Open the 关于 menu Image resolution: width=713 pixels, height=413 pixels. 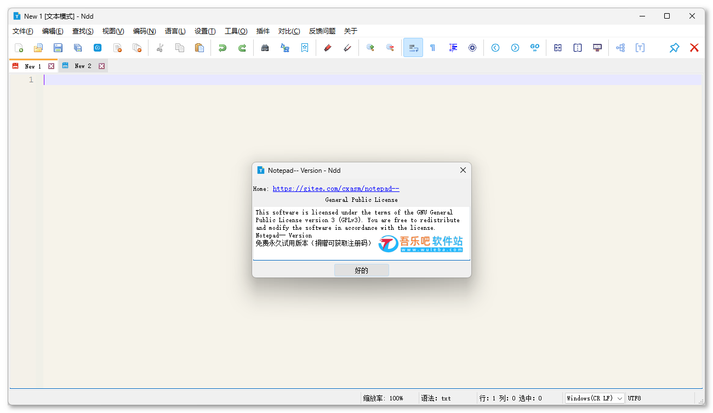click(350, 31)
